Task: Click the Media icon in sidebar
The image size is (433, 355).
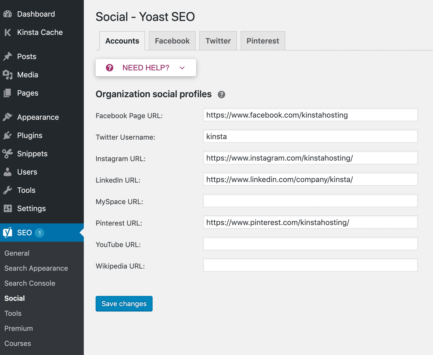Action: [x=8, y=75]
